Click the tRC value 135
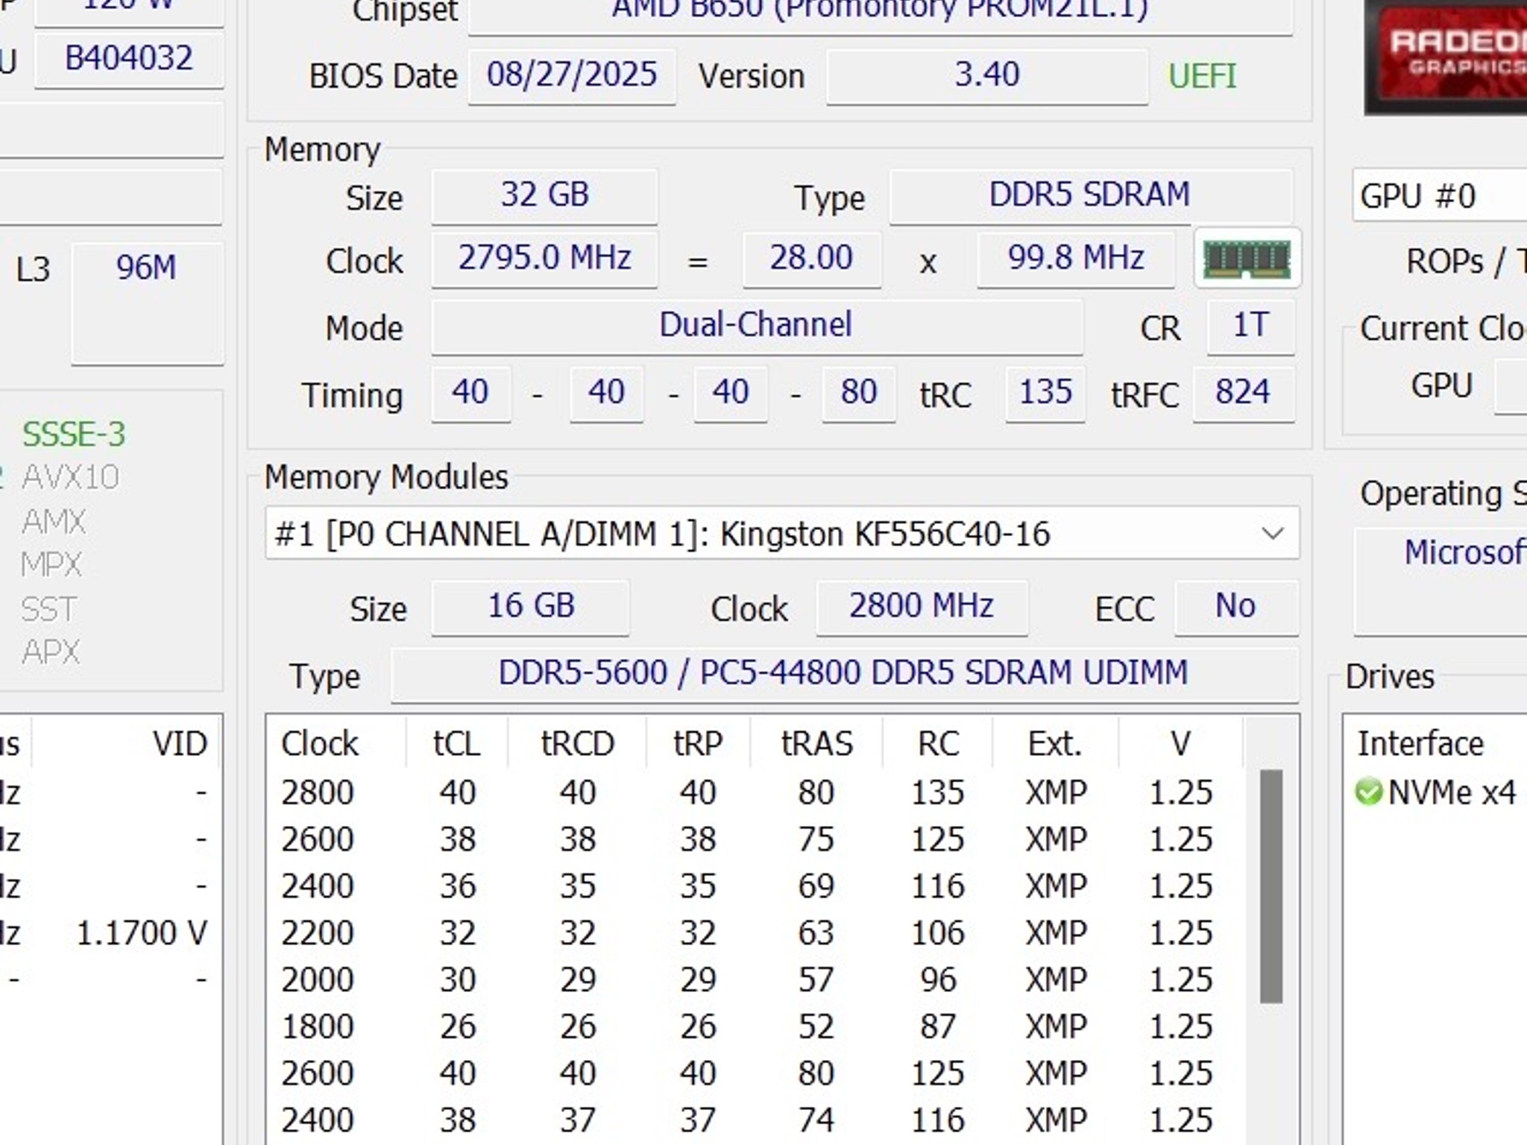The height and width of the screenshot is (1145, 1527). (1045, 393)
